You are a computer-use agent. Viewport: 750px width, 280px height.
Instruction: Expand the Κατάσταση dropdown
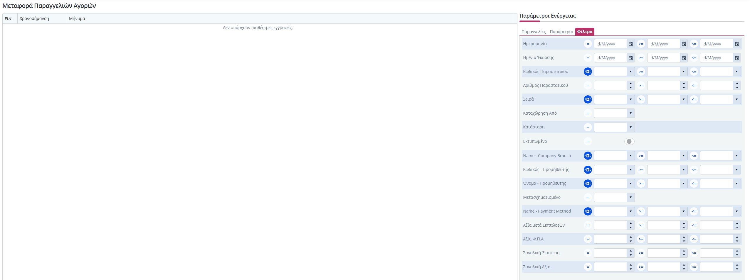pyautogui.click(x=630, y=127)
